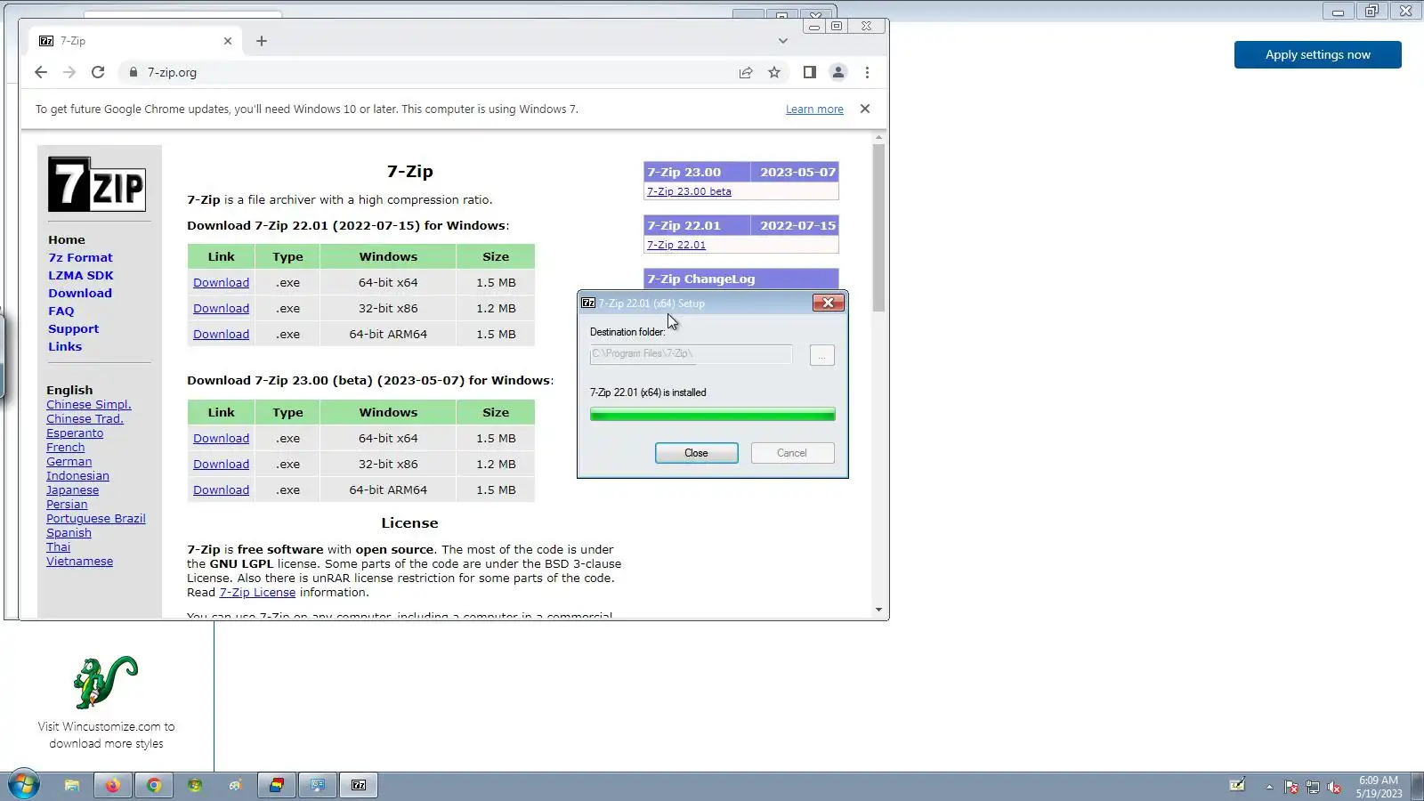This screenshot has width=1424, height=801.
Task: Open Chrome three-dot menu
Action: [x=867, y=72]
